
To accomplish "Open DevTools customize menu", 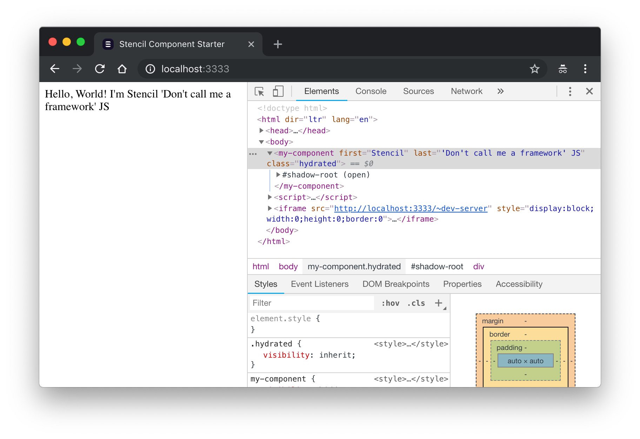I will 570,92.
